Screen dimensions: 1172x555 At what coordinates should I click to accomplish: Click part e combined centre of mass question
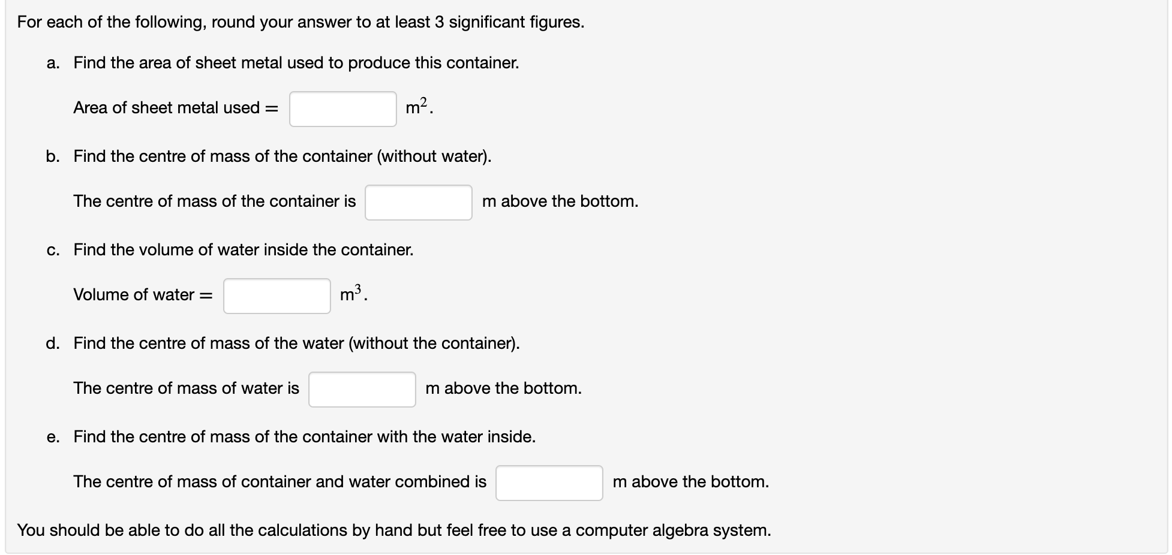[304, 437]
